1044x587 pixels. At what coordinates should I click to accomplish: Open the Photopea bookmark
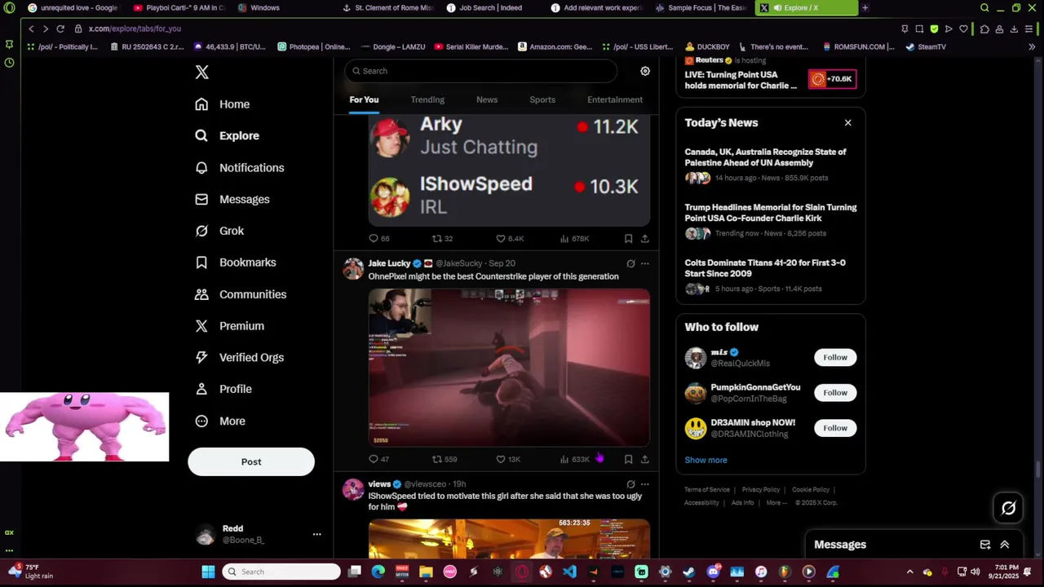coord(314,46)
